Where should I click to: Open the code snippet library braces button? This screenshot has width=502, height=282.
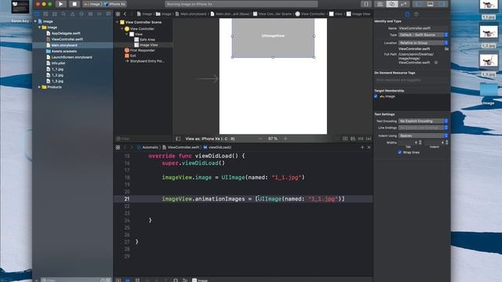(366, 4)
